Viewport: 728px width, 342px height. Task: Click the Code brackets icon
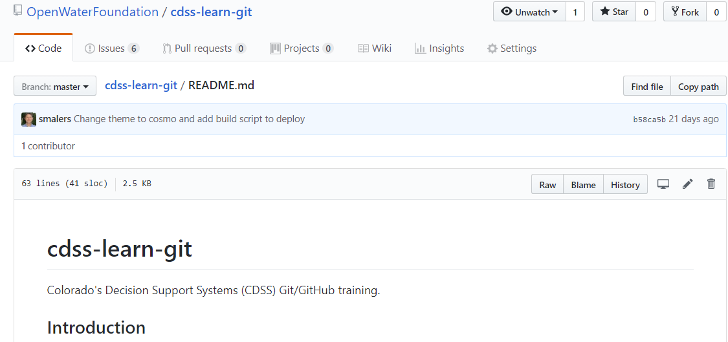tap(30, 48)
